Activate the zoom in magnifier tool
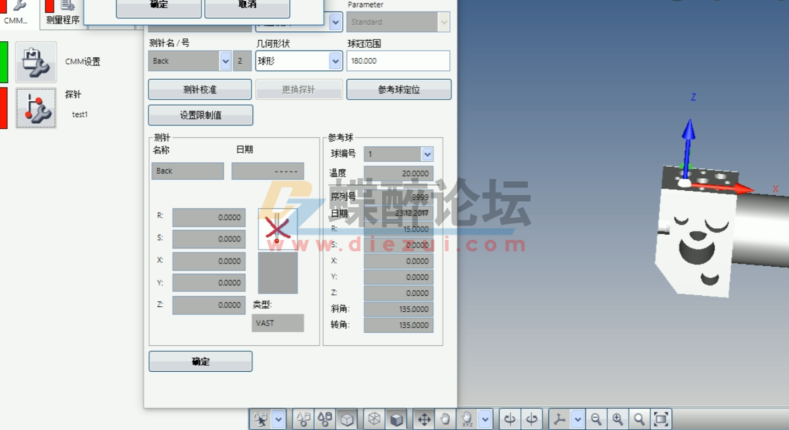The image size is (789, 430). pyautogui.click(x=617, y=418)
